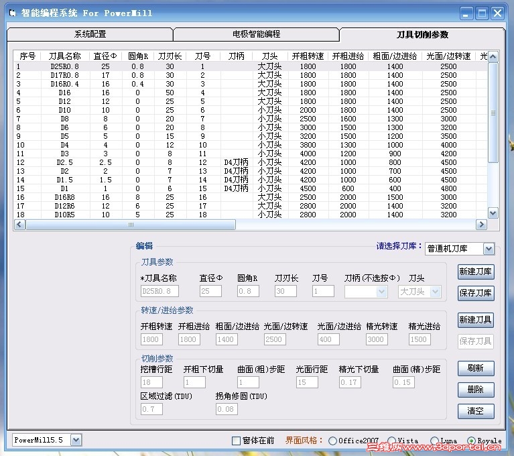The height and width of the screenshot is (456, 514).
Task: Select the D25R0.8 tool row
Action: (251, 66)
